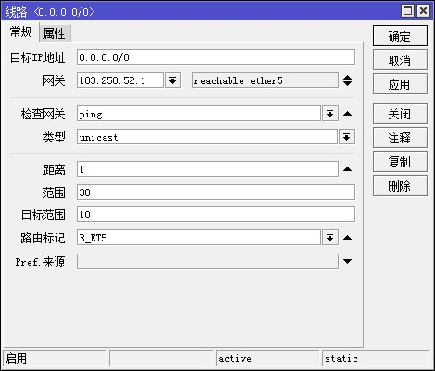Click the gateway add/remove up-down arrows
This screenshot has height=371, width=435.
coord(348,80)
